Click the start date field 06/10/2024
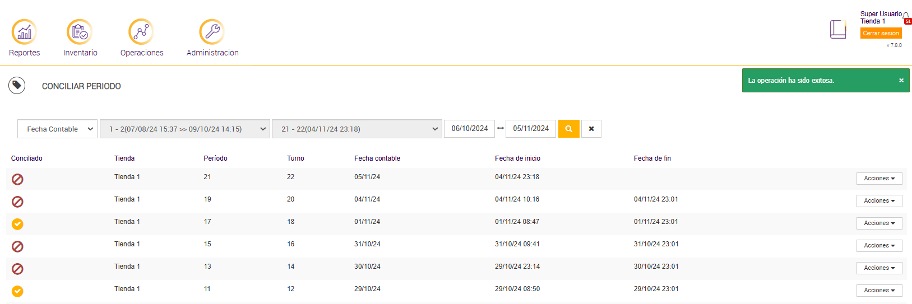 [470, 128]
